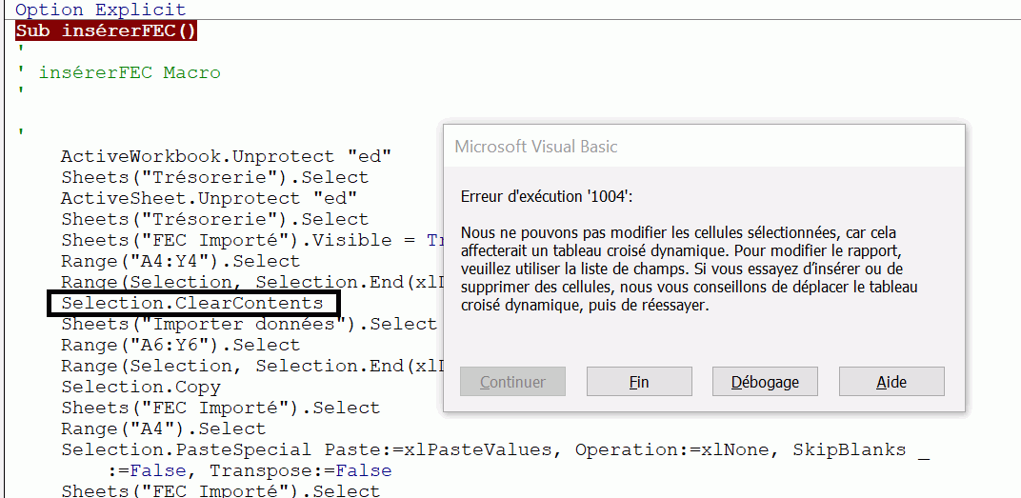Click the ActiveWorkbook.Unprotect "ed" line
1021x498 pixels.
pos(226,156)
